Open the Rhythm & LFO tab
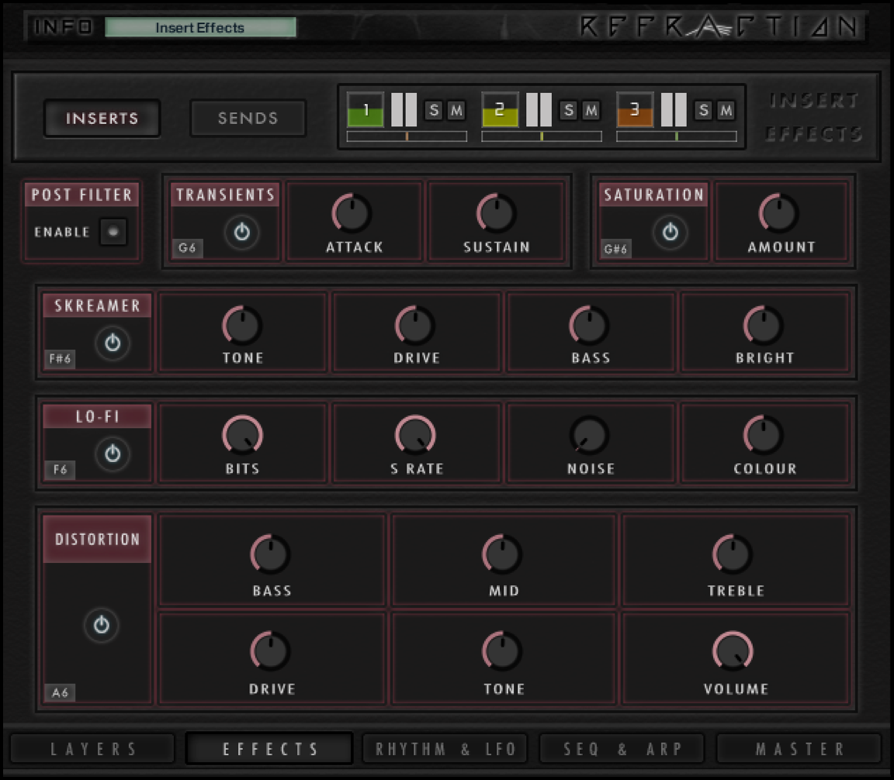This screenshot has height=780, width=894. tap(445, 749)
